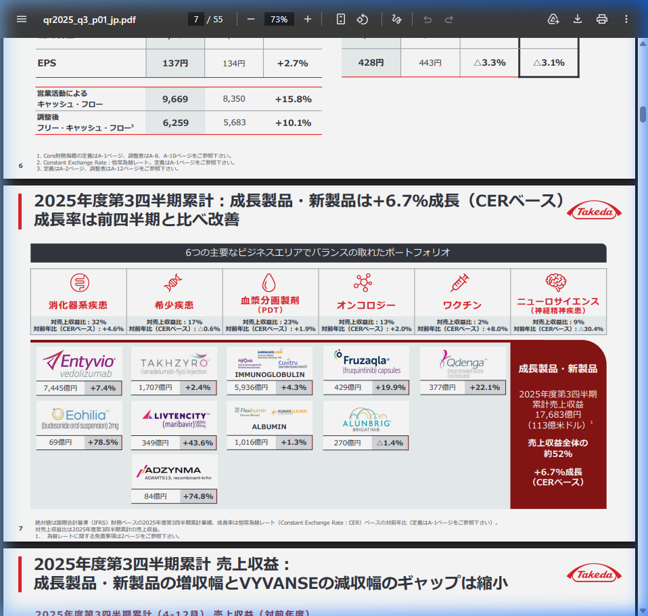
Task: Download the PDF file
Action: tap(578, 19)
